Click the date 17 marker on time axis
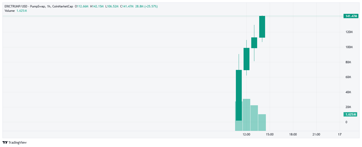The image size is (362, 147). tap(340, 134)
